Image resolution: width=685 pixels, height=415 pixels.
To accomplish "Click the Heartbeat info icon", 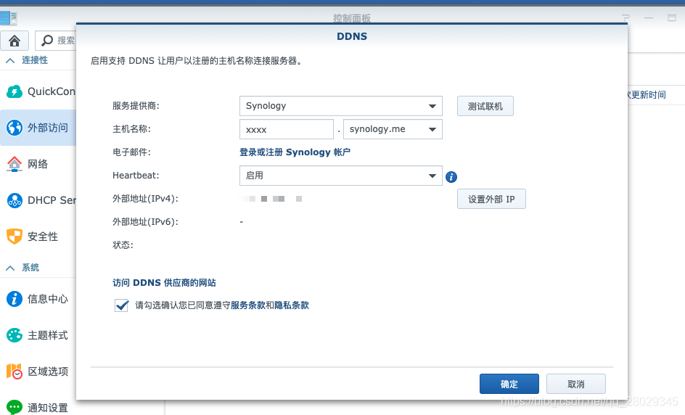I will point(451,177).
